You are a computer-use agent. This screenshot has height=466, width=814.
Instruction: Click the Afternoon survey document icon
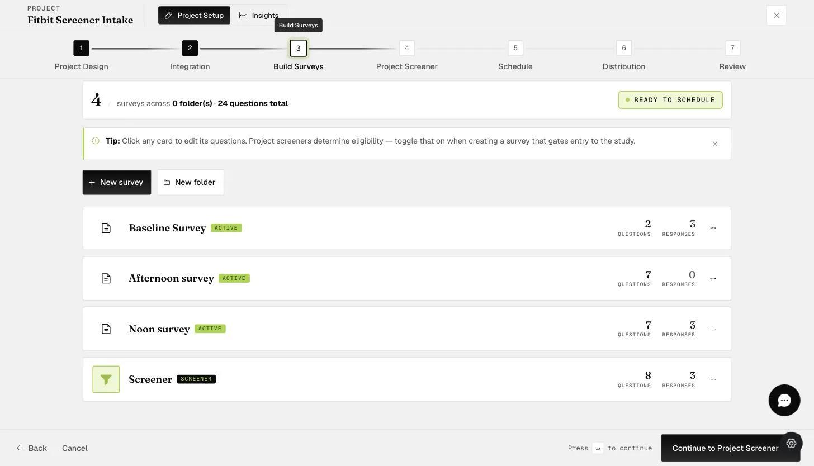pos(106,278)
